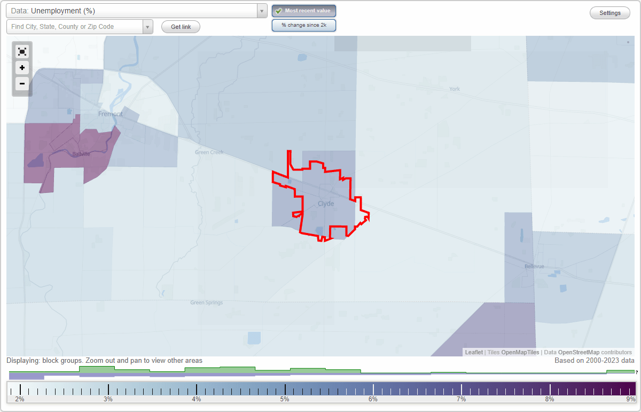The width and height of the screenshot is (641, 412).
Task: Expand the location search dropdown arrow
Action: 148,27
